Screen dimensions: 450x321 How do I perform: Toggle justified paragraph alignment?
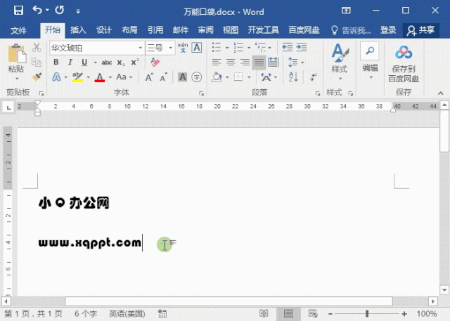coord(259,62)
